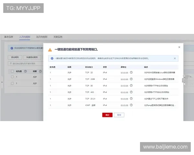
Task: Click TCP : 22 protocol port cell
Action: pyautogui.click(x=89, y=73)
